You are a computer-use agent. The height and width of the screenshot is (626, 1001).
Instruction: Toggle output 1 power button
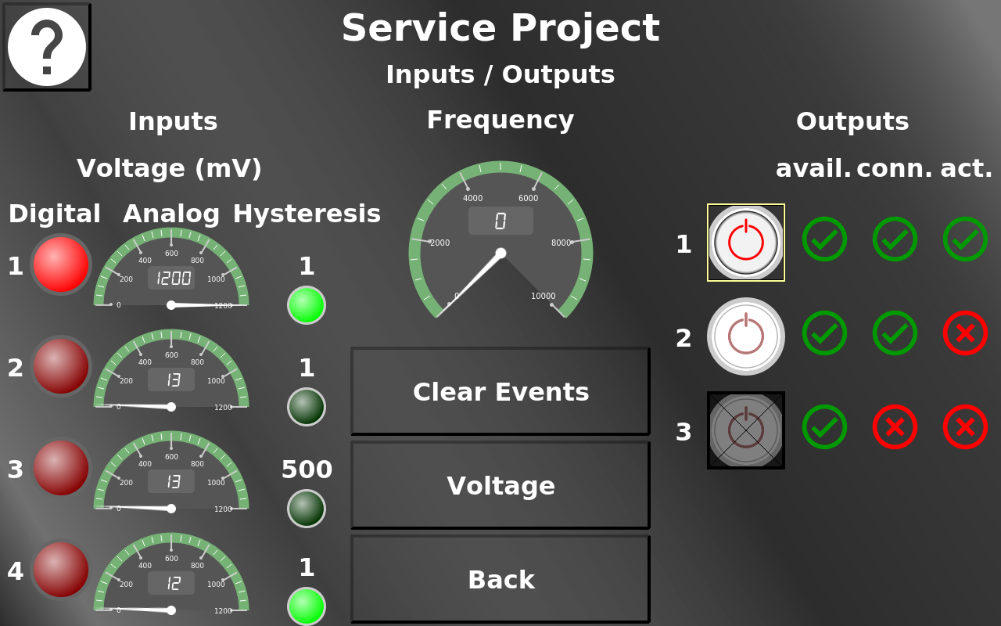tap(746, 243)
